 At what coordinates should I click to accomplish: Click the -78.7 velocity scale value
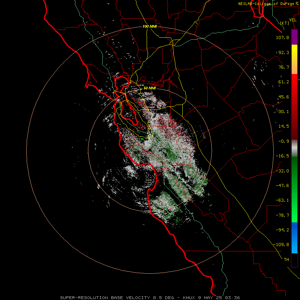tap(282, 215)
